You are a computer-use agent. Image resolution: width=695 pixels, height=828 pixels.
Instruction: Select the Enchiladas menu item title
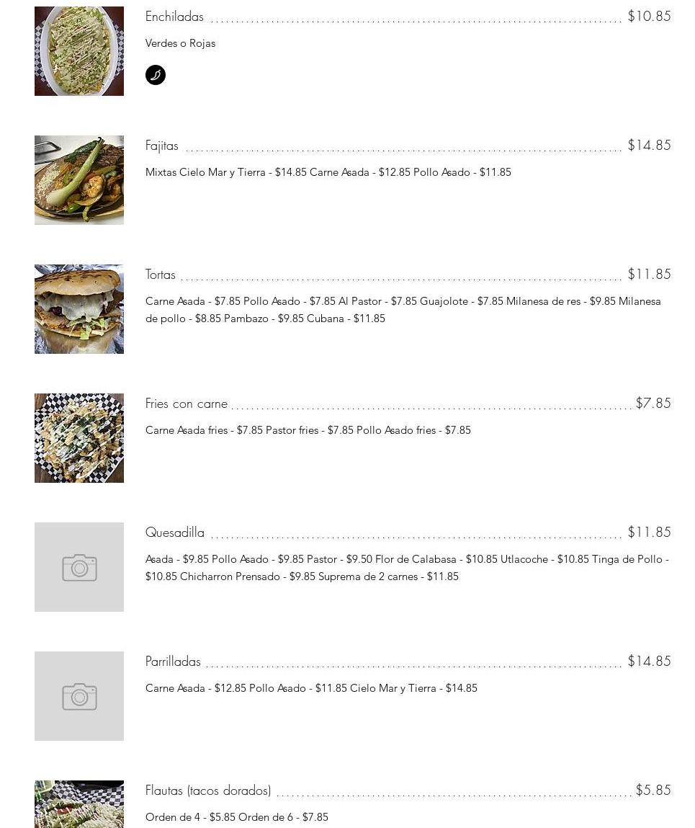(x=174, y=17)
